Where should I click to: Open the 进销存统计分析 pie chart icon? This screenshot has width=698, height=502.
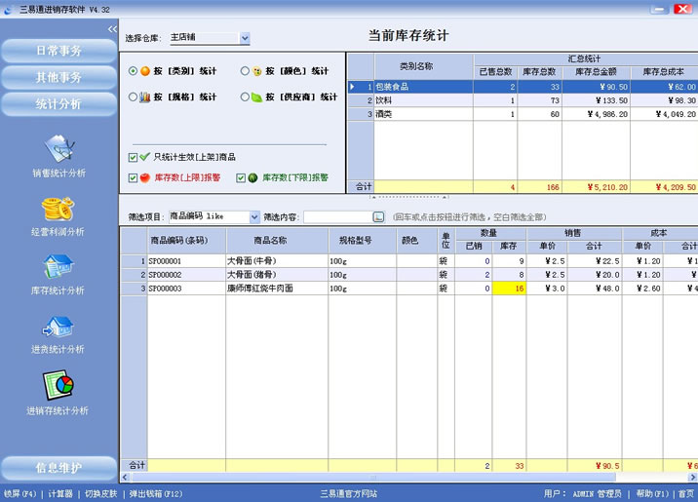(58, 384)
